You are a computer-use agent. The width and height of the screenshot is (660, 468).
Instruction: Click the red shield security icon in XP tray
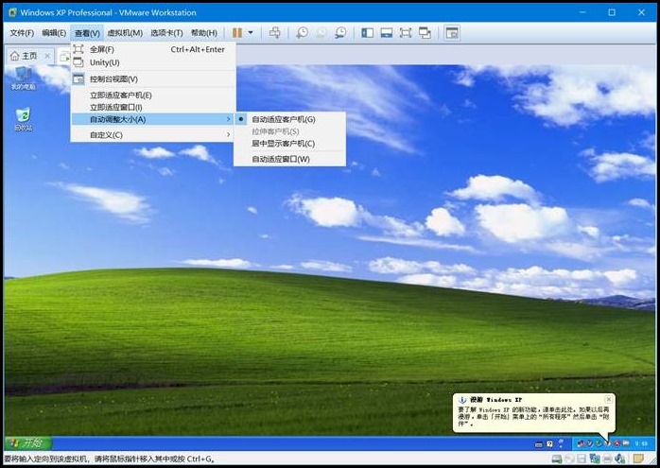617,443
